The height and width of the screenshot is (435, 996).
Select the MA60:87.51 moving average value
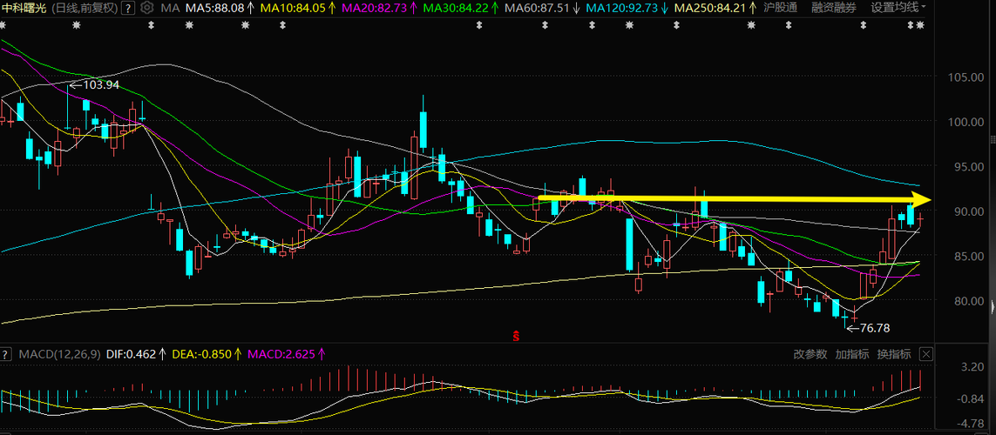point(537,8)
